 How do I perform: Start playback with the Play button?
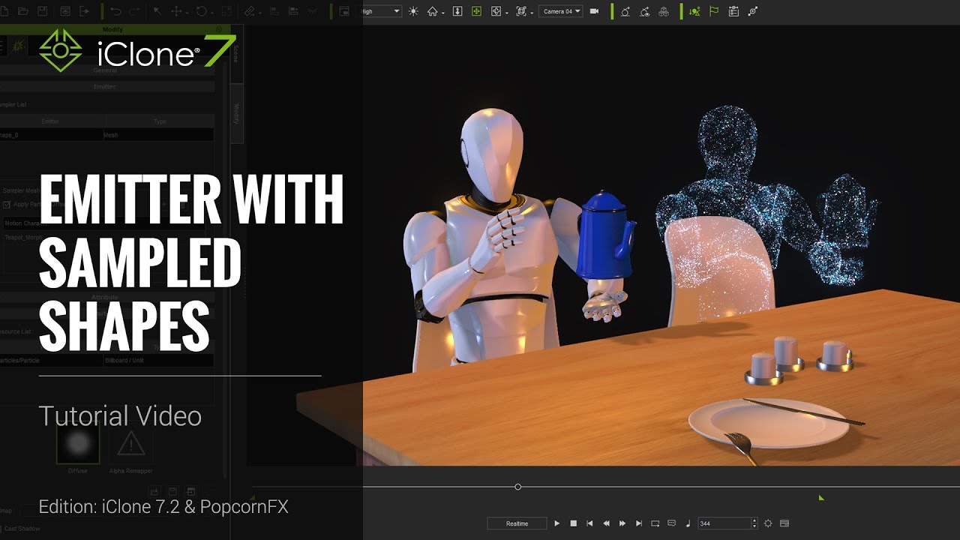tap(556, 523)
